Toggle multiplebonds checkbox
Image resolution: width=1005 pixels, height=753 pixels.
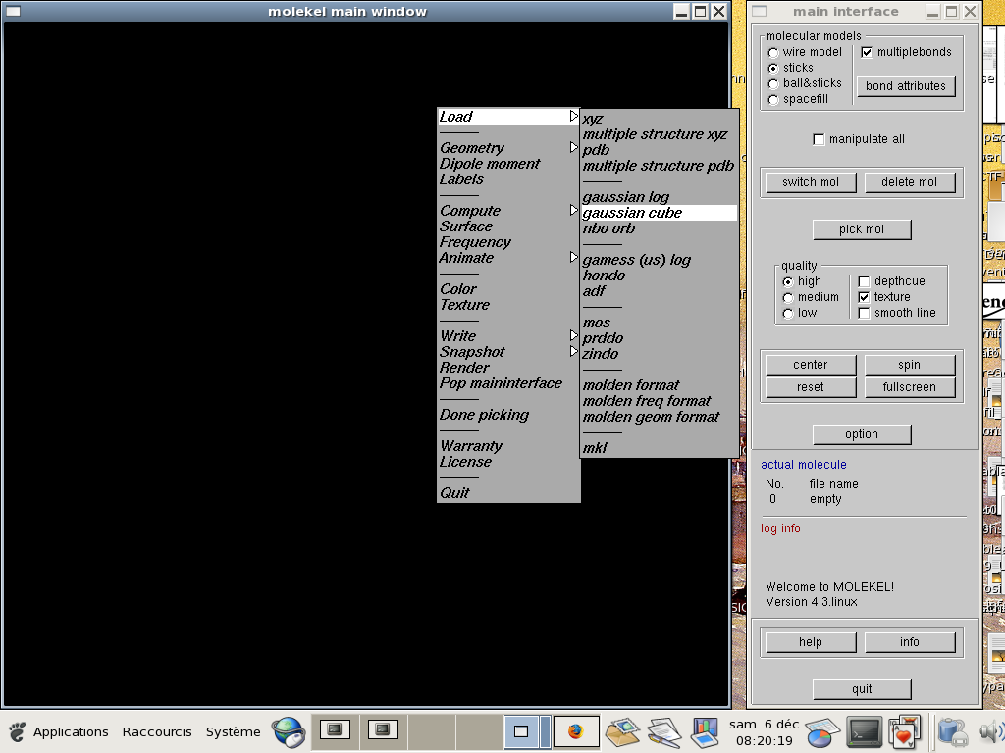867,53
